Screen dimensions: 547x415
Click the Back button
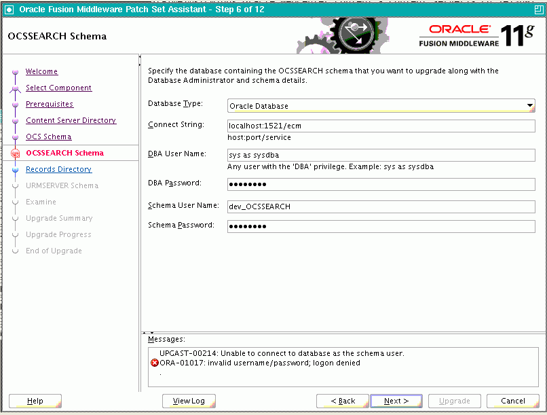click(x=343, y=401)
